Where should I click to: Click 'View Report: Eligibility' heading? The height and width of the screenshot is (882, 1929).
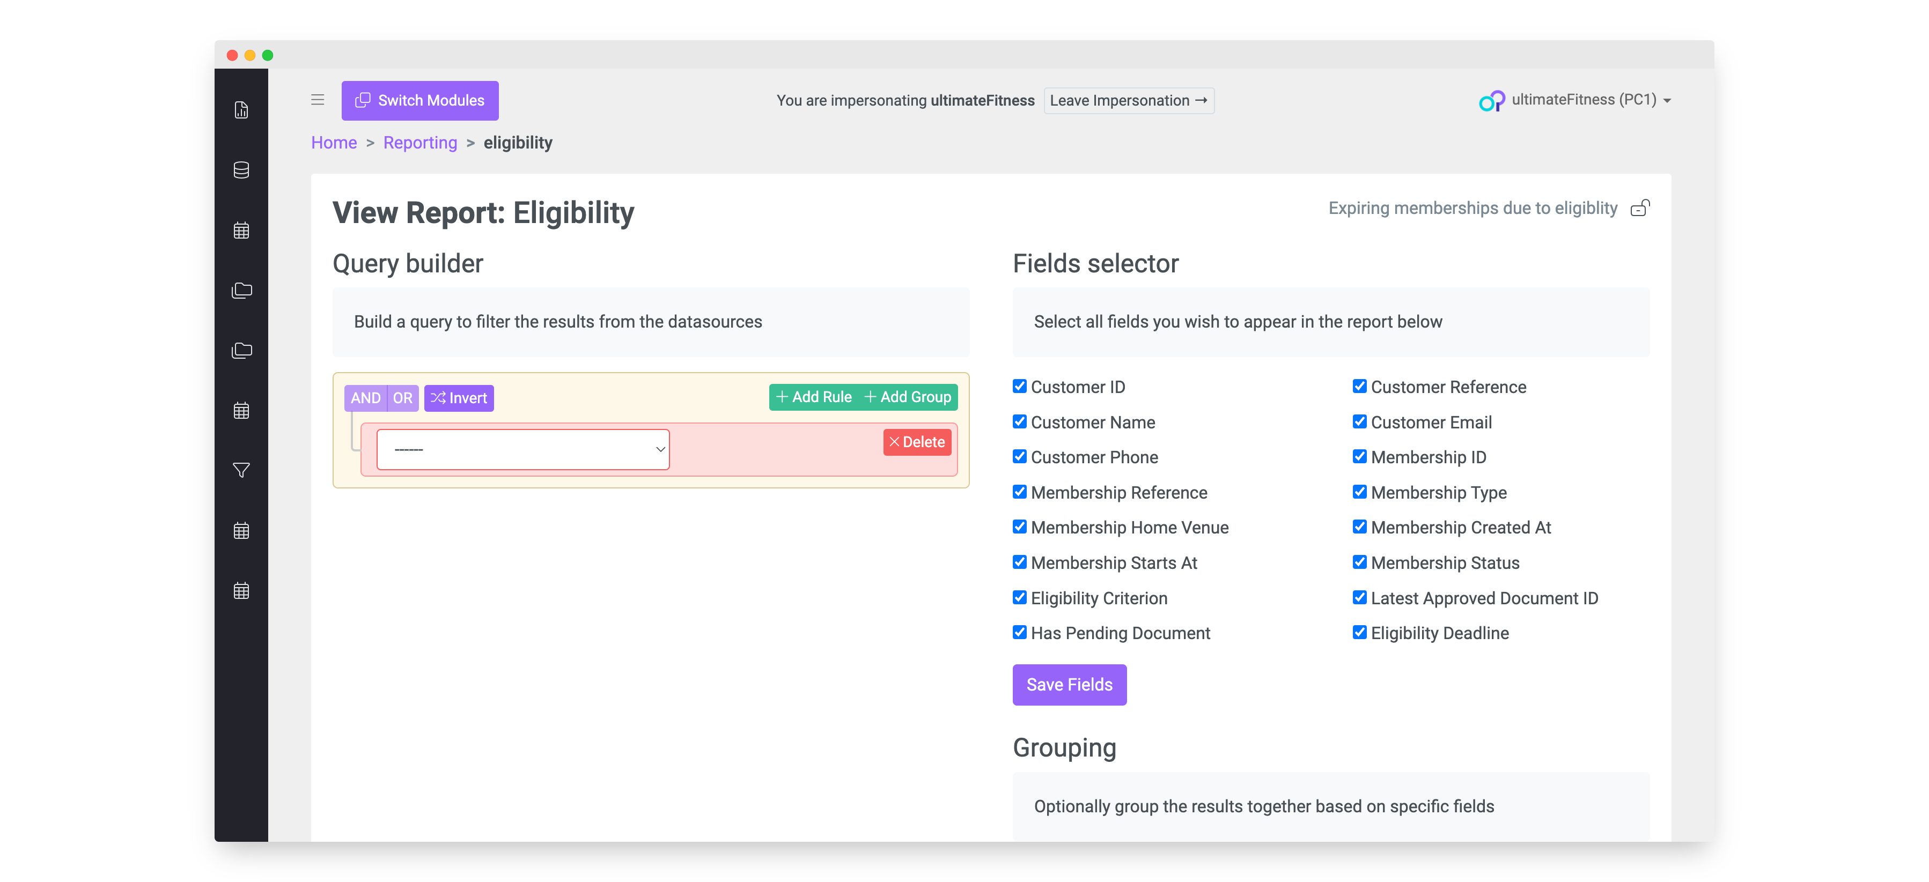483,213
